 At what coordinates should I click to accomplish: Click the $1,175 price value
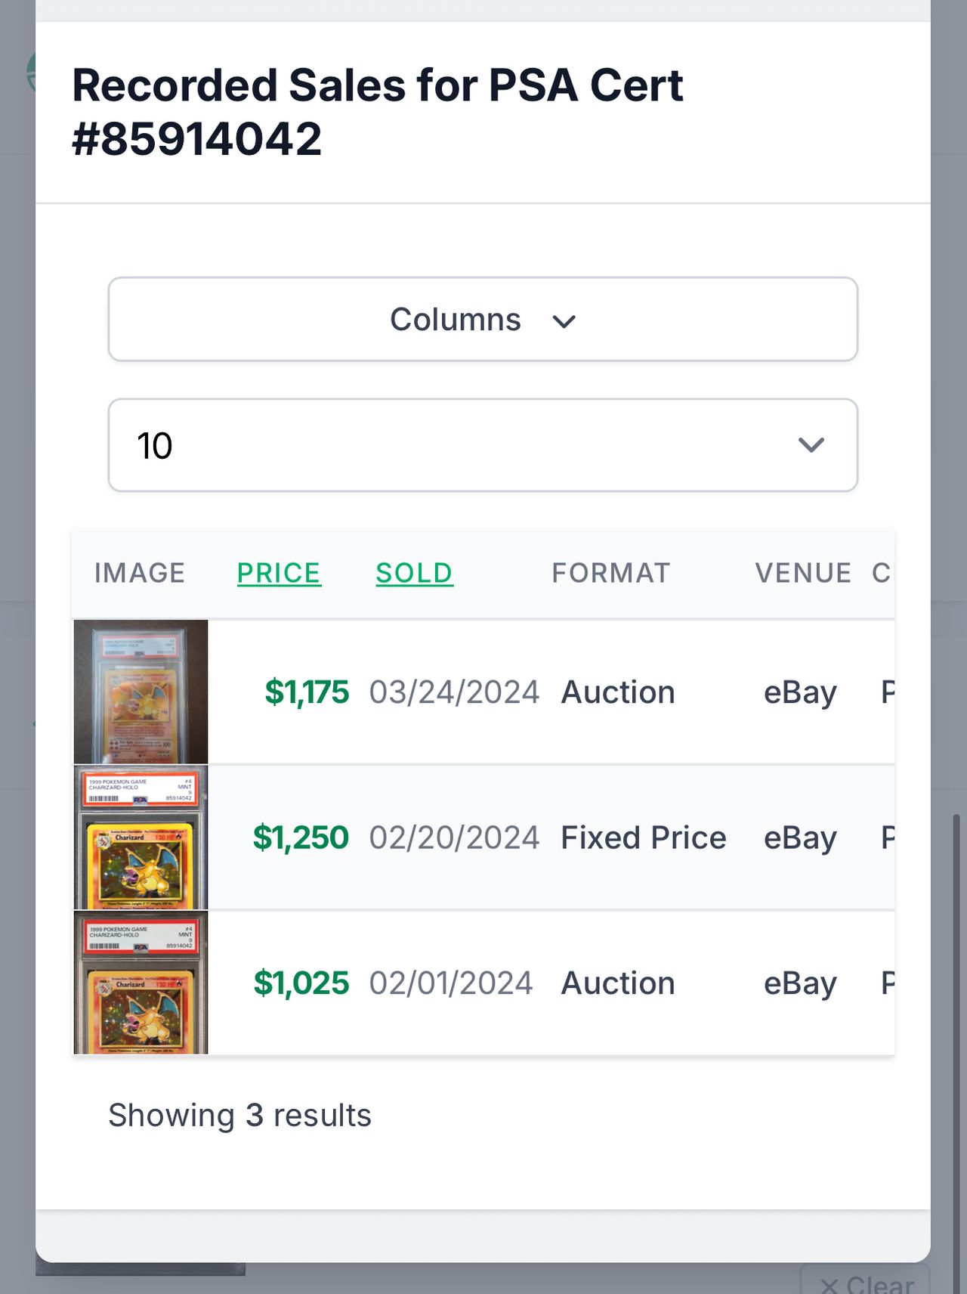point(307,692)
